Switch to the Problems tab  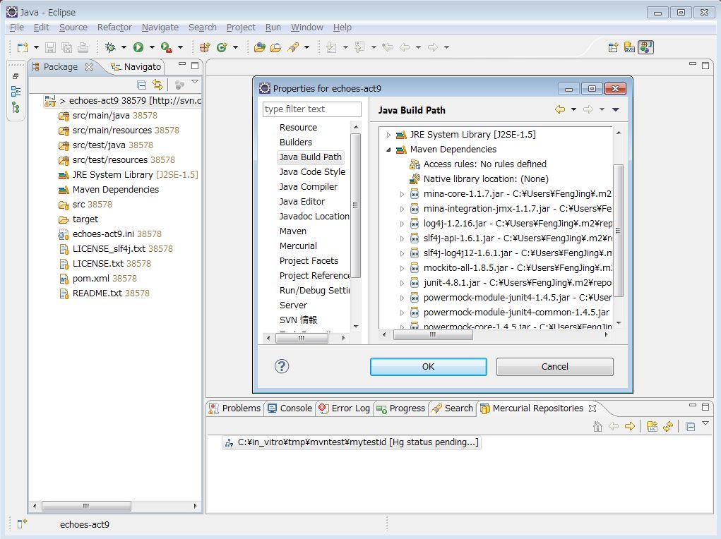point(234,408)
